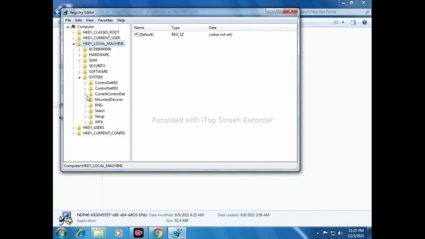Collapse the SYSTEM key

coord(80,77)
